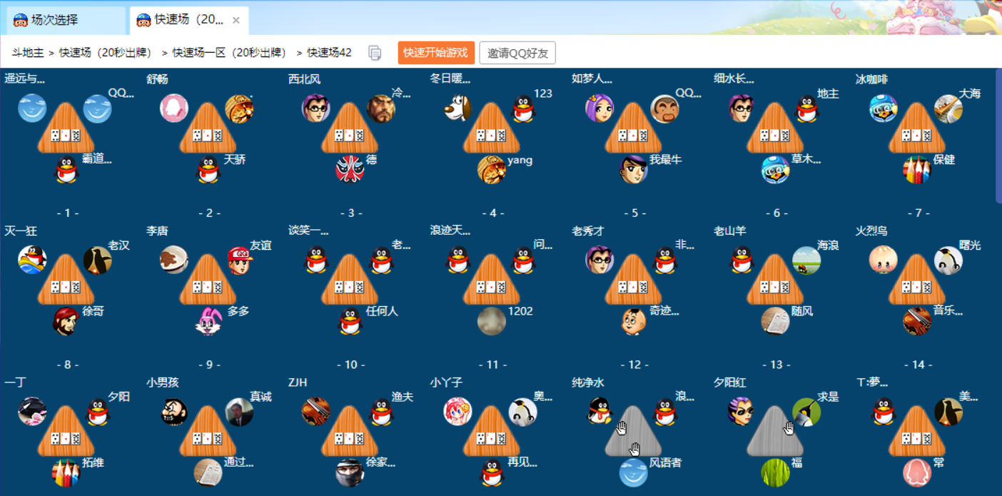Click player name 一丁
Image resolution: width=1002 pixels, height=496 pixels.
[15, 383]
